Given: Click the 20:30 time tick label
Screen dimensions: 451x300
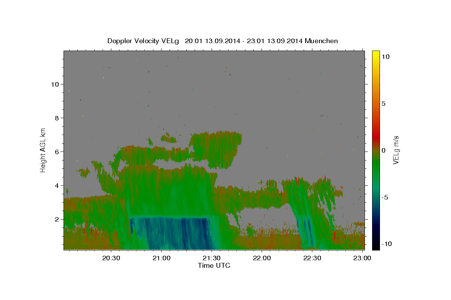Looking at the screenshot, I should click(x=111, y=258).
